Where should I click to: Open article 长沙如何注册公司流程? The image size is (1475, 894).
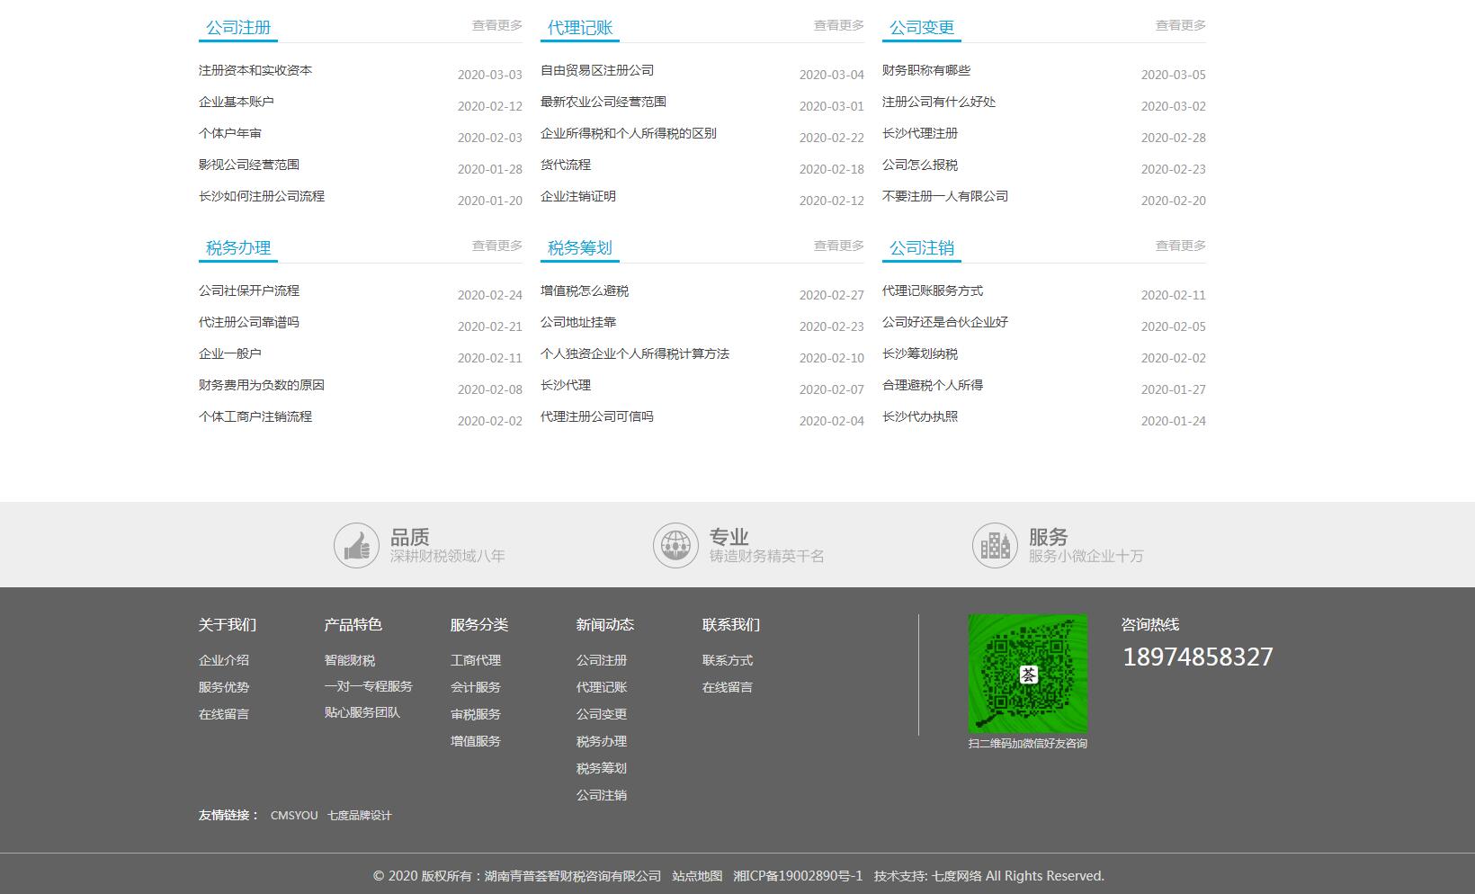[x=262, y=196]
